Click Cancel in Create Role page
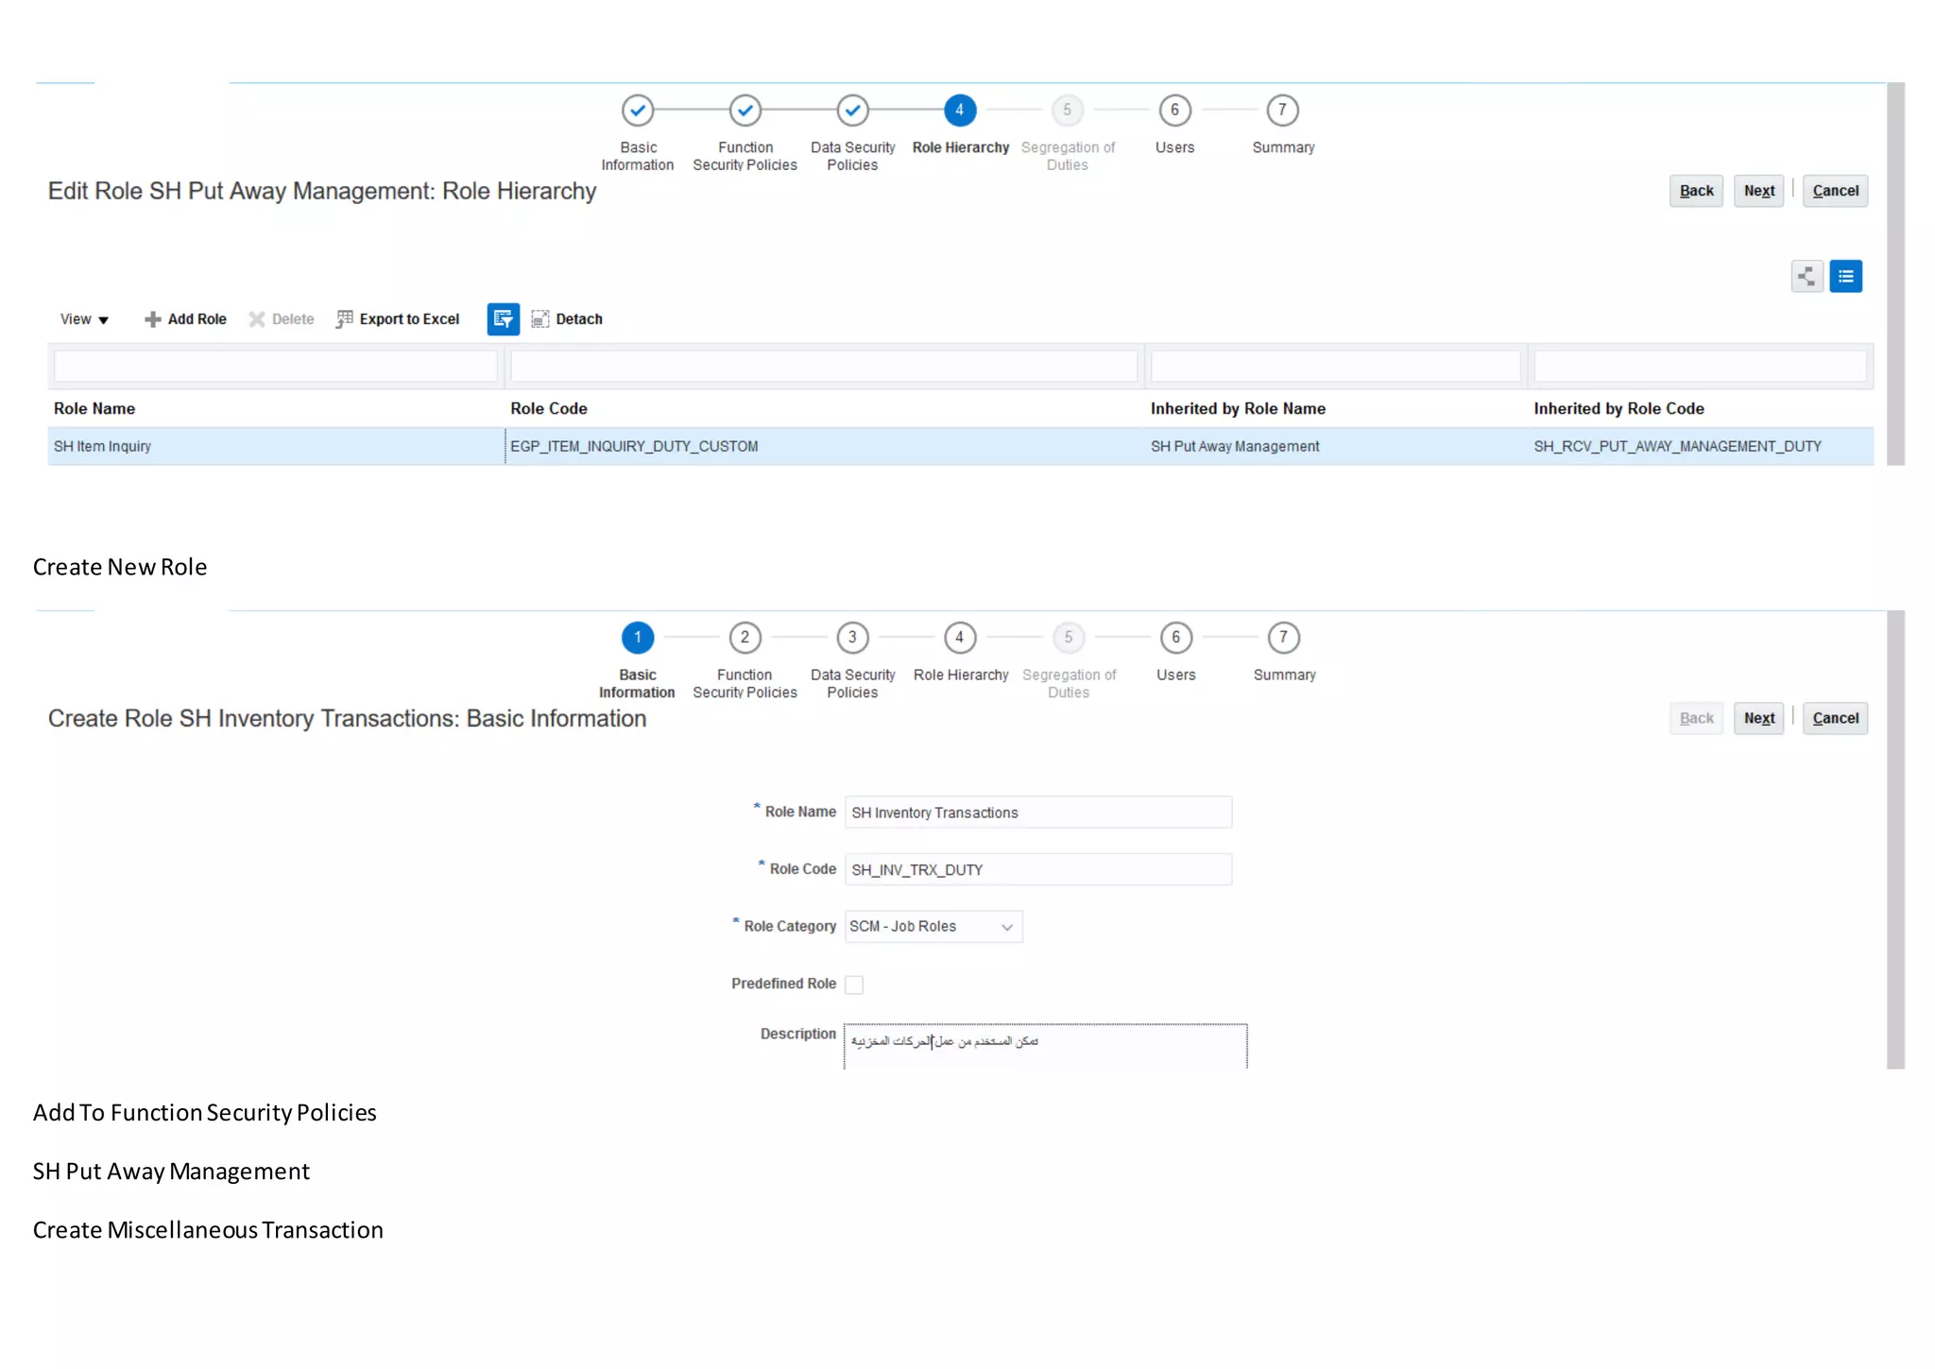 1835,718
